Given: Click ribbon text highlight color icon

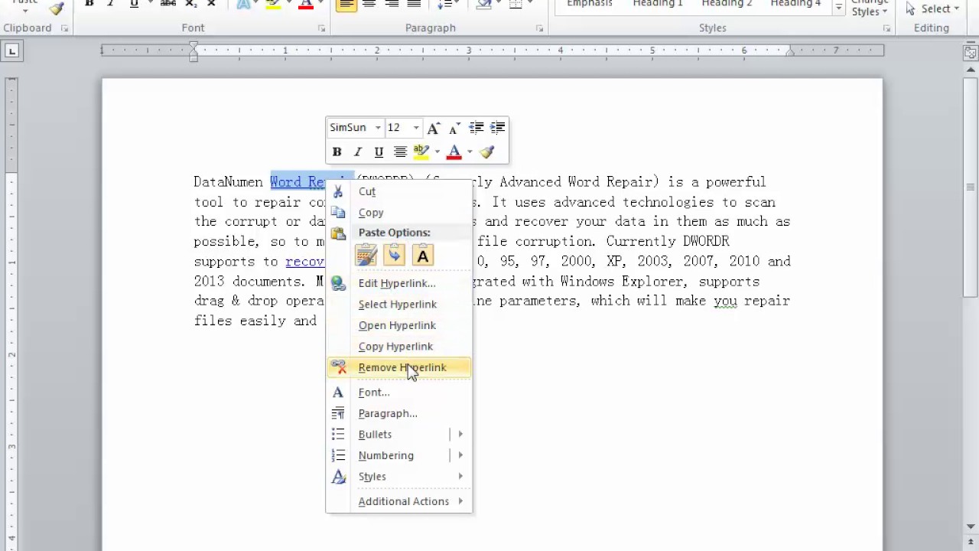Looking at the screenshot, I should tap(274, 4).
